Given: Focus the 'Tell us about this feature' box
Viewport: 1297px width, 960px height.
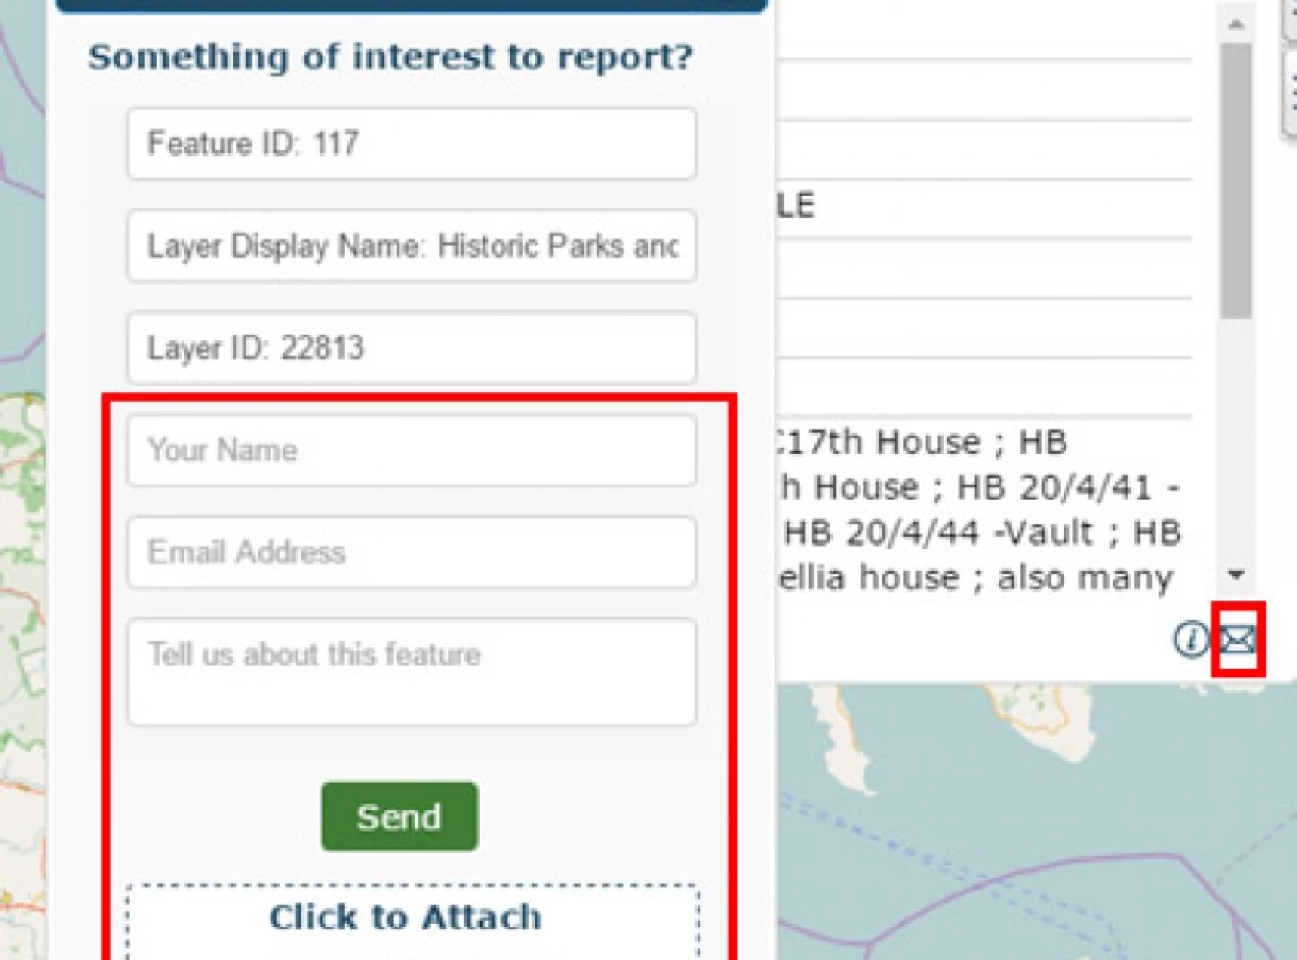Looking at the screenshot, I should (411, 672).
